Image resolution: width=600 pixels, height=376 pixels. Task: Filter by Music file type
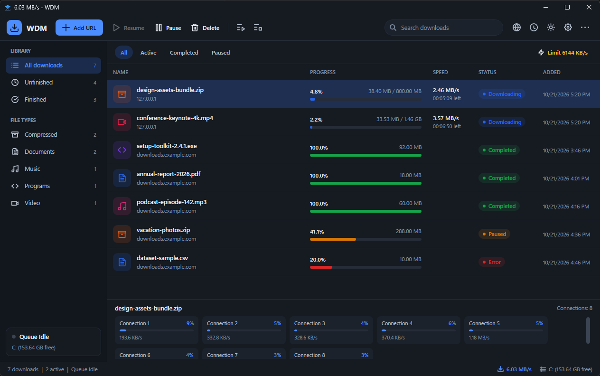[x=53, y=169]
